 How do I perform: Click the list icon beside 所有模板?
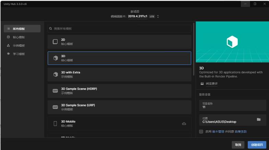click(x=8, y=29)
